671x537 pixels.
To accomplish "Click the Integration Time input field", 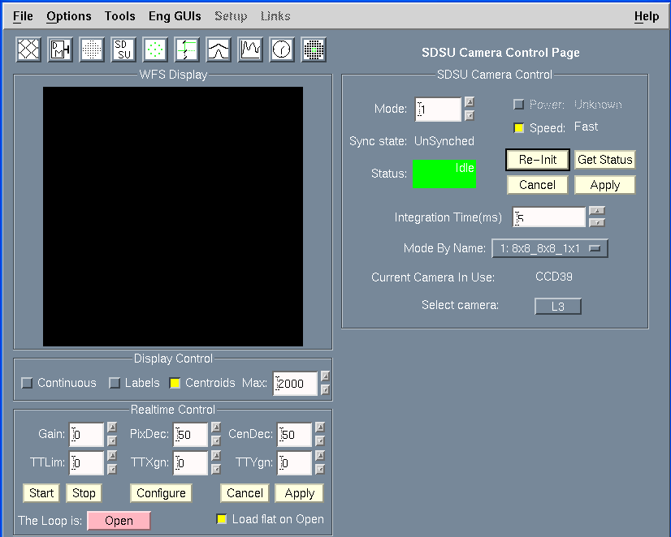I will [549, 217].
